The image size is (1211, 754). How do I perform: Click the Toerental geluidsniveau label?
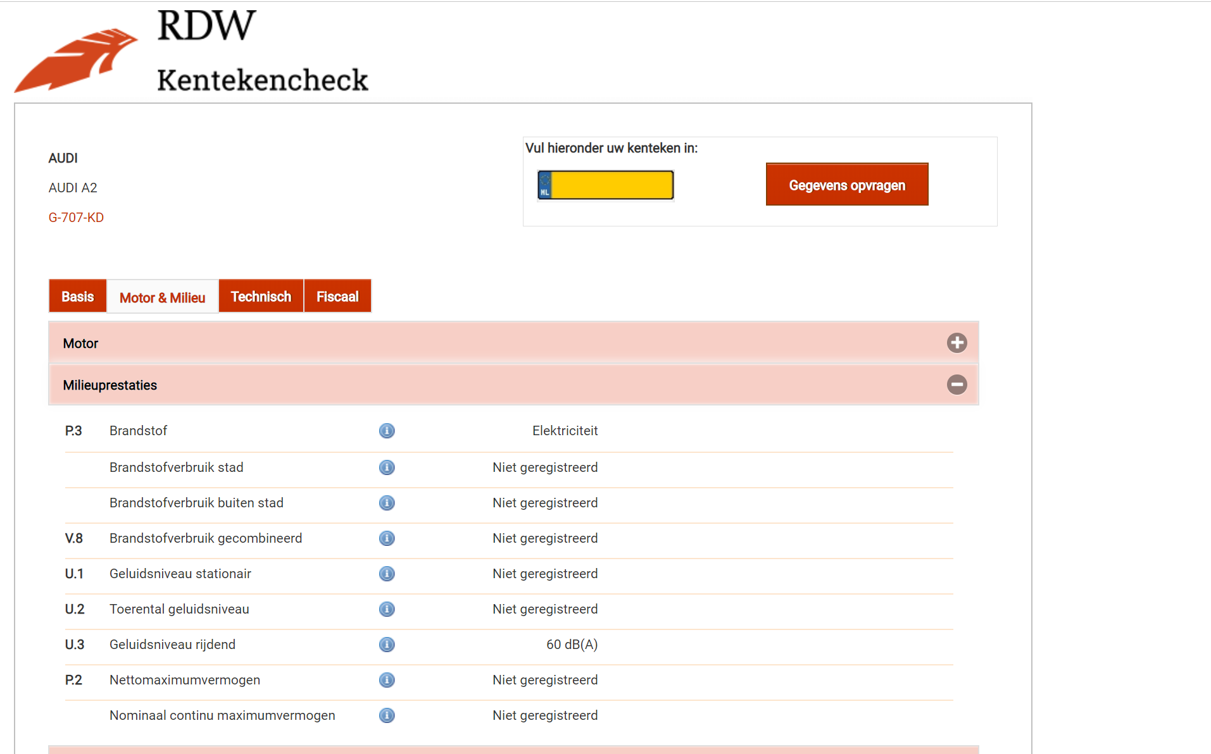point(179,609)
